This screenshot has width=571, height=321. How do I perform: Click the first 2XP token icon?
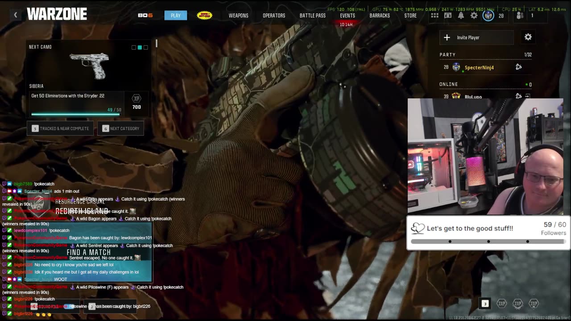pos(502,304)
